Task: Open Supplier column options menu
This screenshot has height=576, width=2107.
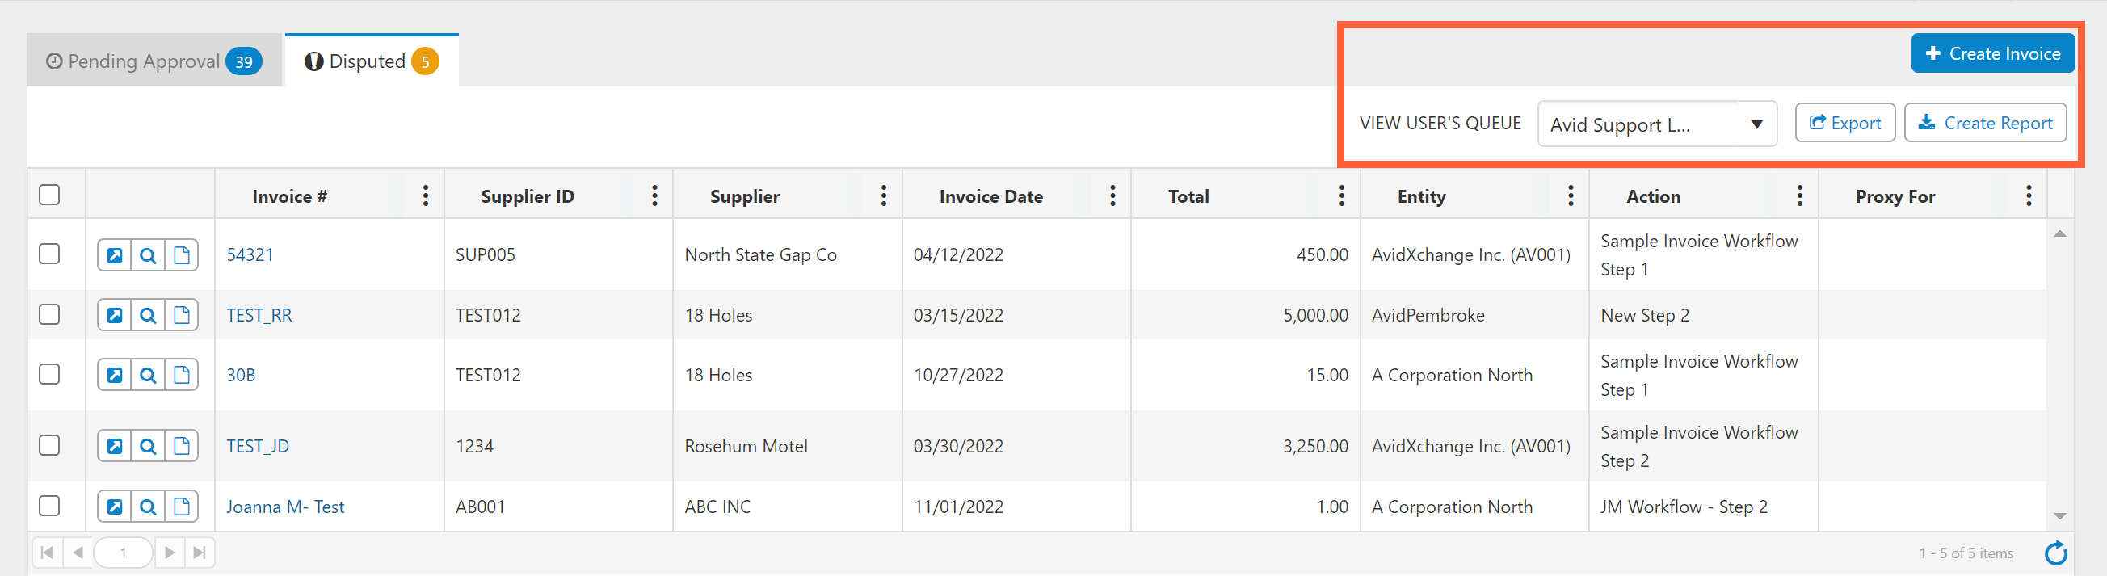Action: point(883,196)
